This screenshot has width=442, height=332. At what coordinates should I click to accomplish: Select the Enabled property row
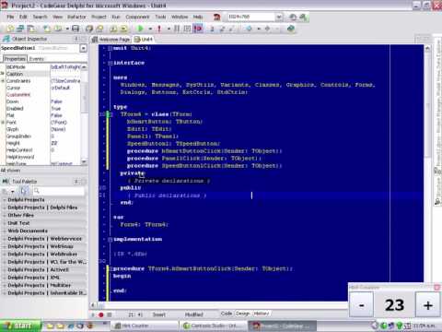point(43,109)
